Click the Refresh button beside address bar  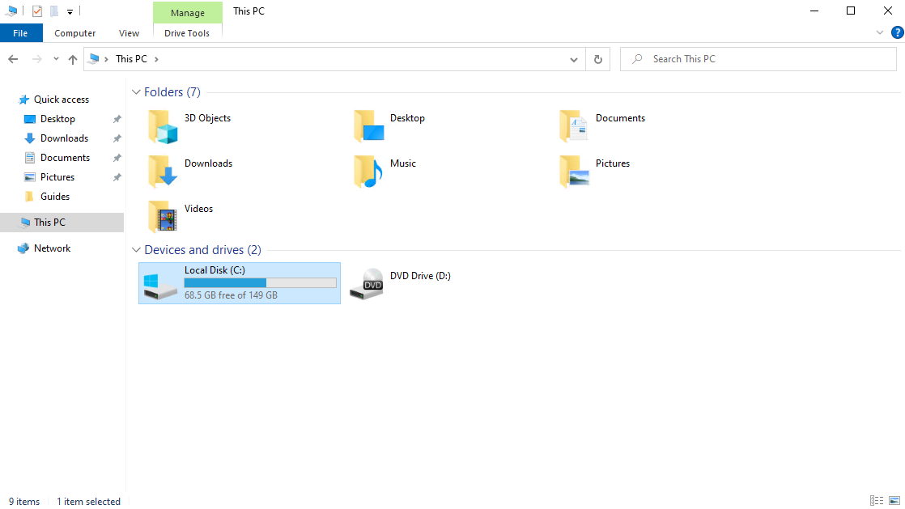click(597, 59)
